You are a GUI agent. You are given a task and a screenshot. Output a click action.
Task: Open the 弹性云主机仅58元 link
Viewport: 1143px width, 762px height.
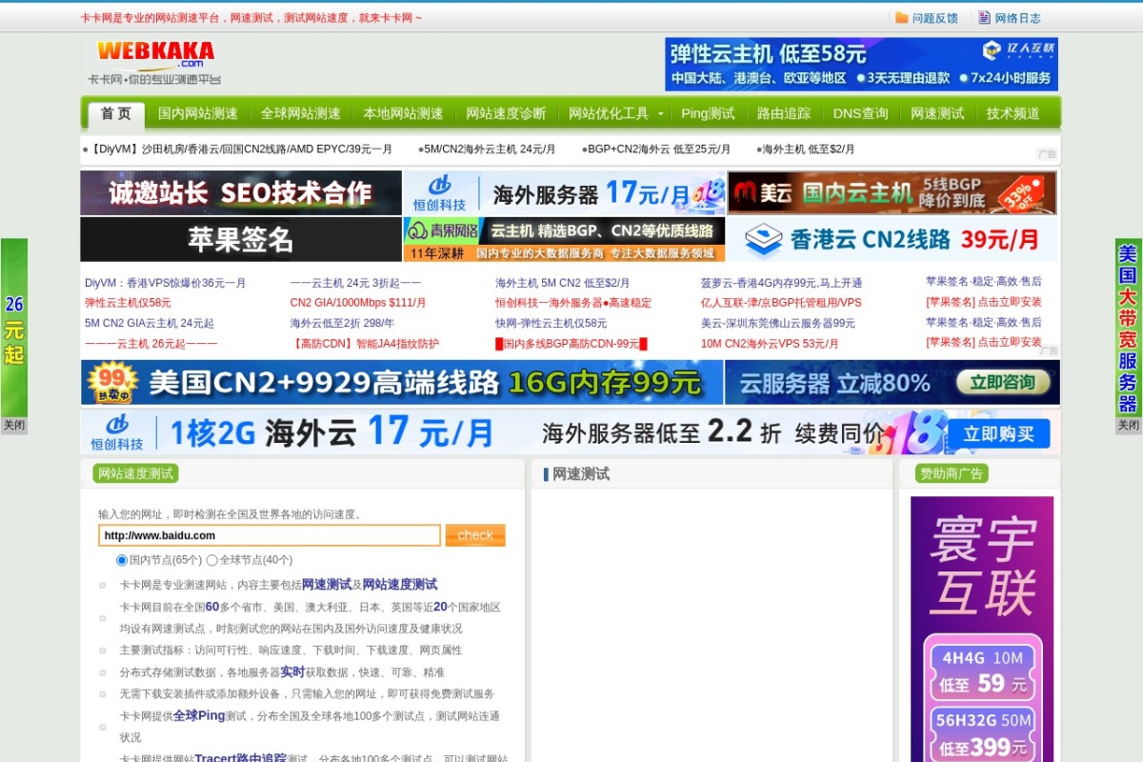pos(128,303)
